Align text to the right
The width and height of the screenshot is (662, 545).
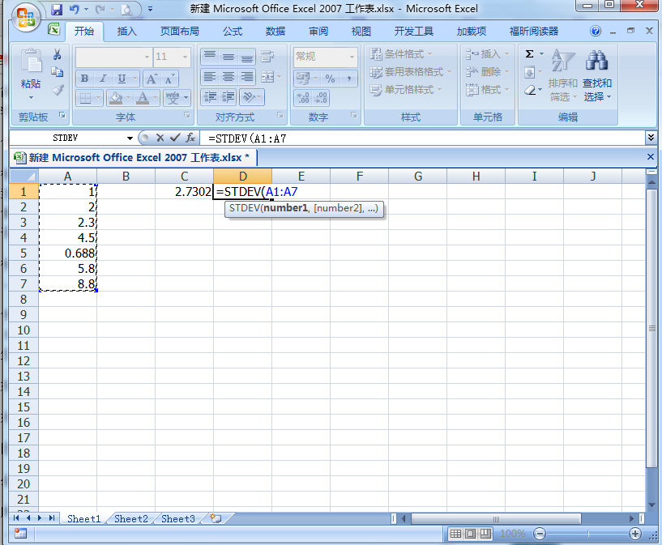pos(247,77)
